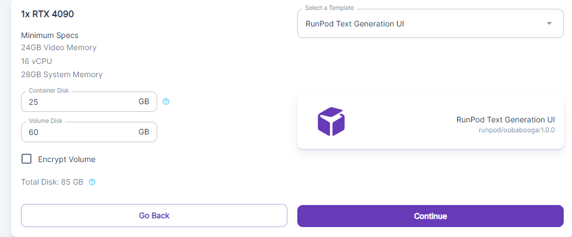The height and width of the screenshot is (237, 572).
Task: Tick the Encrypt Volume checkbox
Action: click(x=26, y=159)
